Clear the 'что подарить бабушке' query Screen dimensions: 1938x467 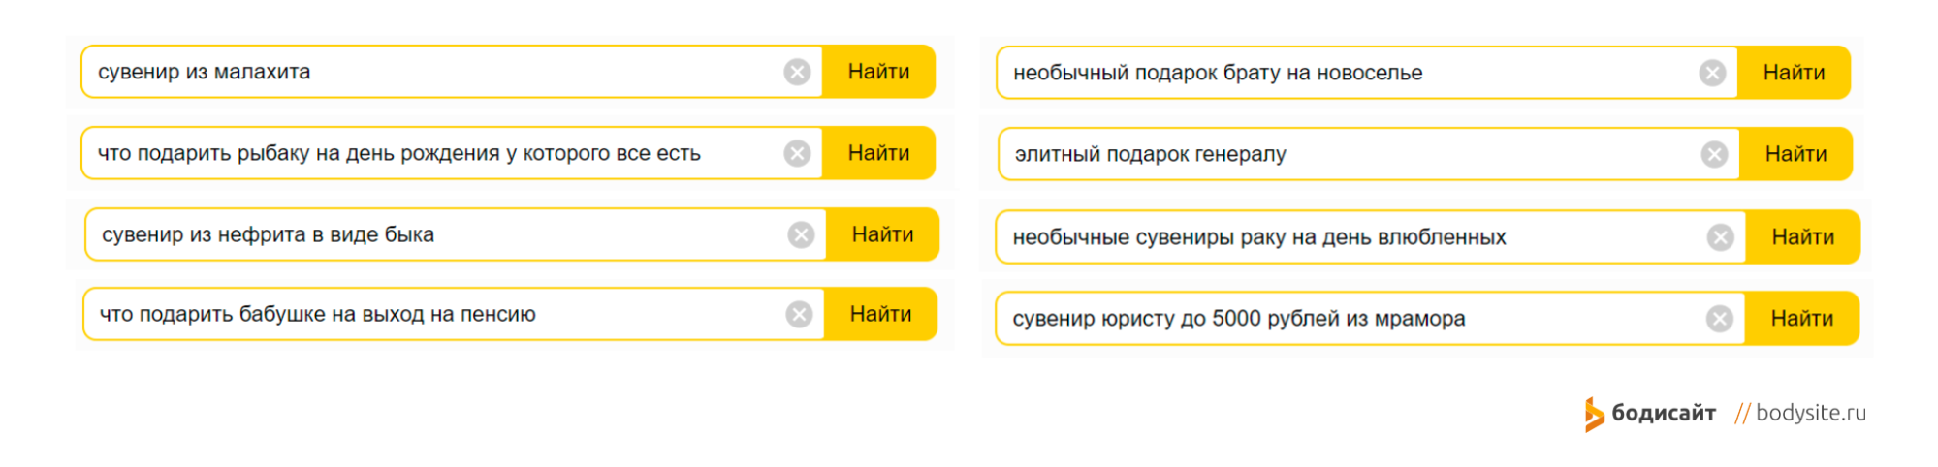[x=799, y=314]
